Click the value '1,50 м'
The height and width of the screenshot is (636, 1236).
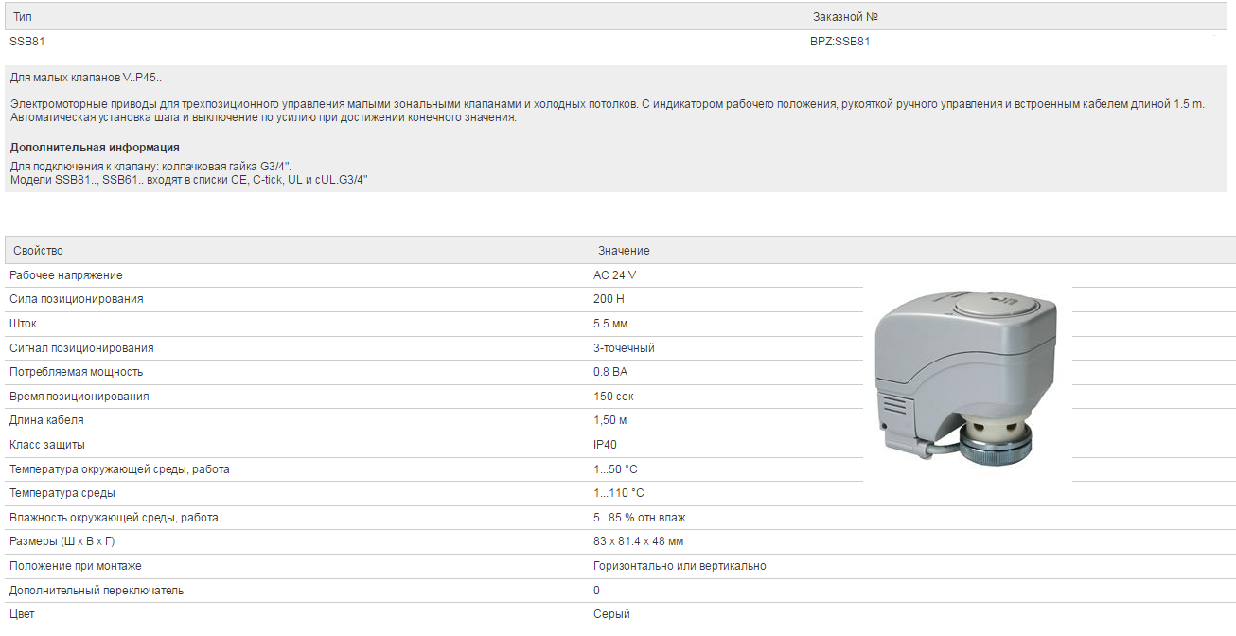[610, 420]
